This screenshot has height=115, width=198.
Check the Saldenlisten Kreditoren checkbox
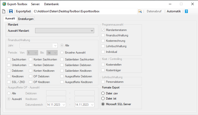point(62,71)
